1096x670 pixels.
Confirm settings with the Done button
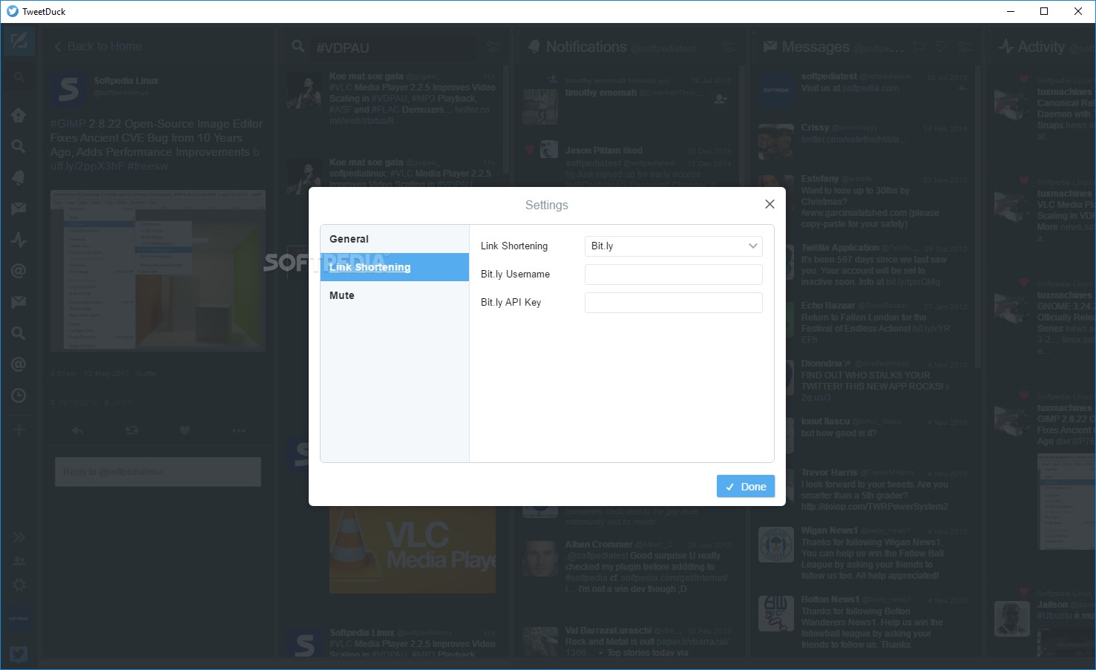click(746, 486)
